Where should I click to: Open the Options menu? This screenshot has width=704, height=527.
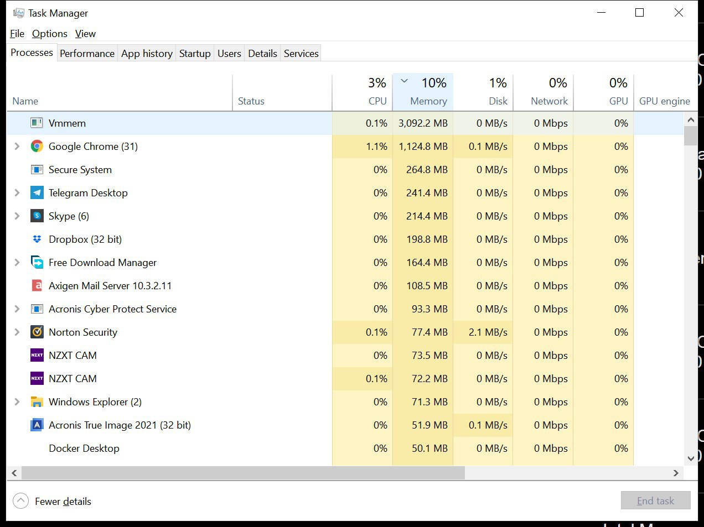50,34
